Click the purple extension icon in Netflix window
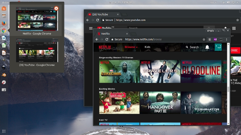The image size is (241, 135). tap(215, 39)
